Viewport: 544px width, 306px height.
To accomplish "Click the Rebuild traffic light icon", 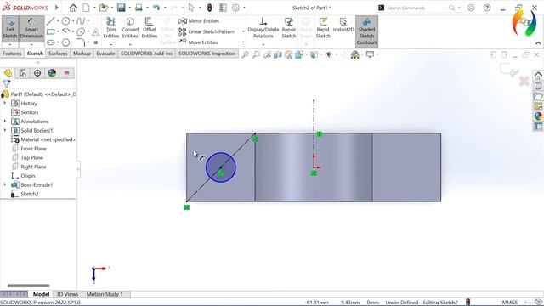I will click(x=210, y=8).
